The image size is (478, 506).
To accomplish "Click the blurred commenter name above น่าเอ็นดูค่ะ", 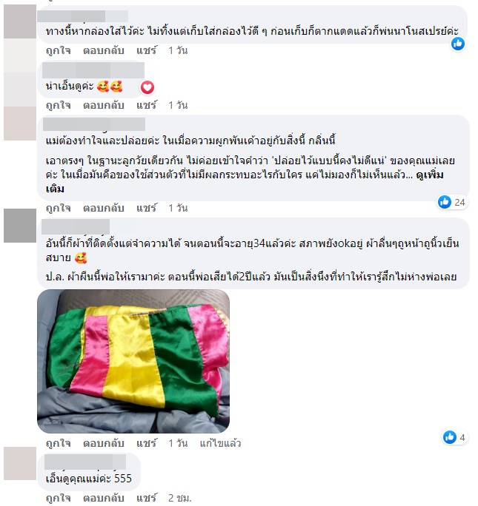I will point(93,71).
